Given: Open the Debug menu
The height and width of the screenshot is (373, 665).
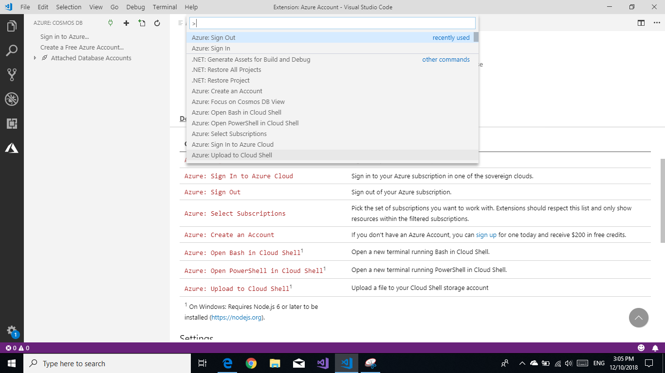Looking at the screenshot, I should 135,7.
